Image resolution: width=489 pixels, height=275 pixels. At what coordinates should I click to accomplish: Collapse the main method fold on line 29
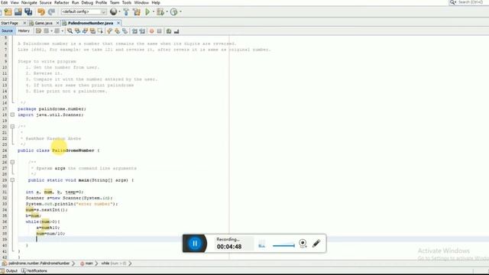click(x=12, y=180)
